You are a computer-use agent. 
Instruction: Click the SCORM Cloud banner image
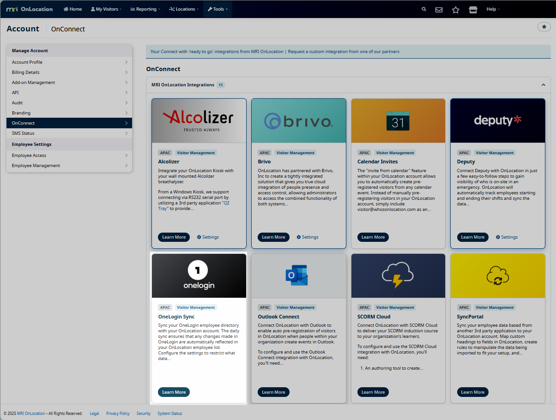(x=398, y=276)
